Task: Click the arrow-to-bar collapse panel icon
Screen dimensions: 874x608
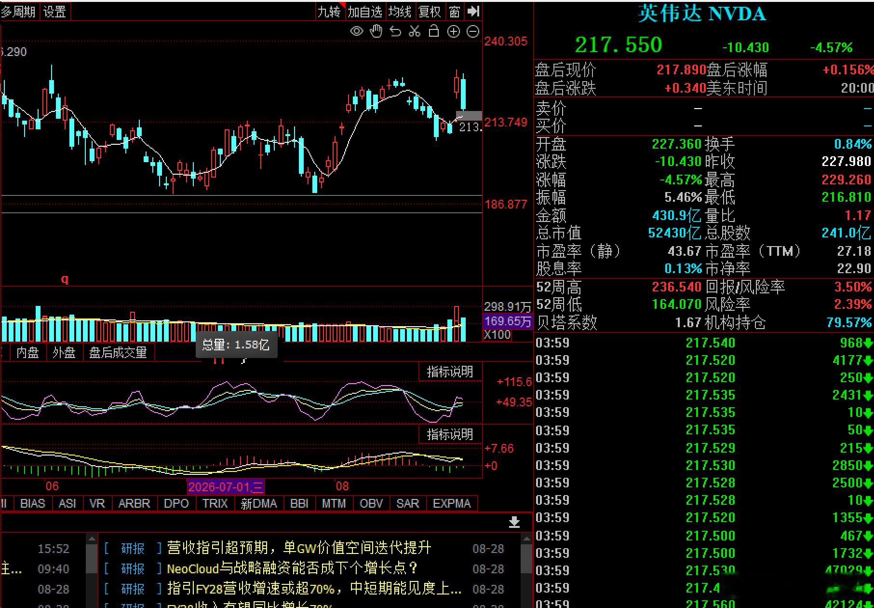Action: pos(474,11)
